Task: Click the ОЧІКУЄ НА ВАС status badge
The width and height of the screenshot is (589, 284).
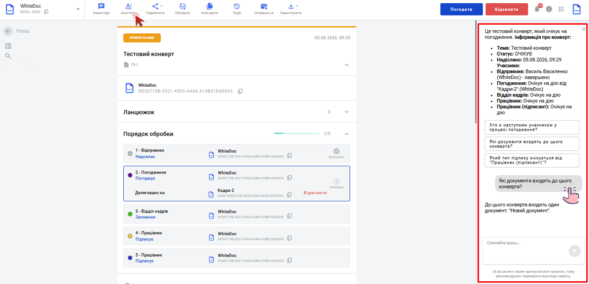Action: tap(142, 38)
